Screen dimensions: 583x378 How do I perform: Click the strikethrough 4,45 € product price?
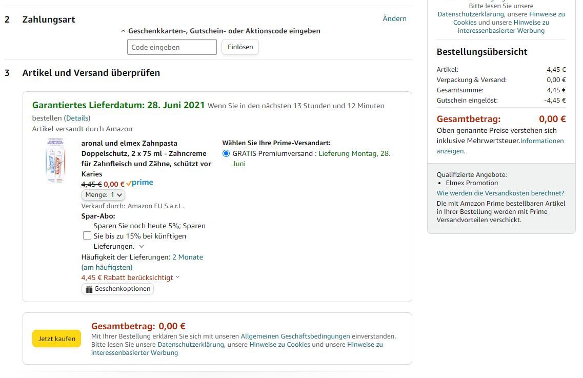coord(91,184)
